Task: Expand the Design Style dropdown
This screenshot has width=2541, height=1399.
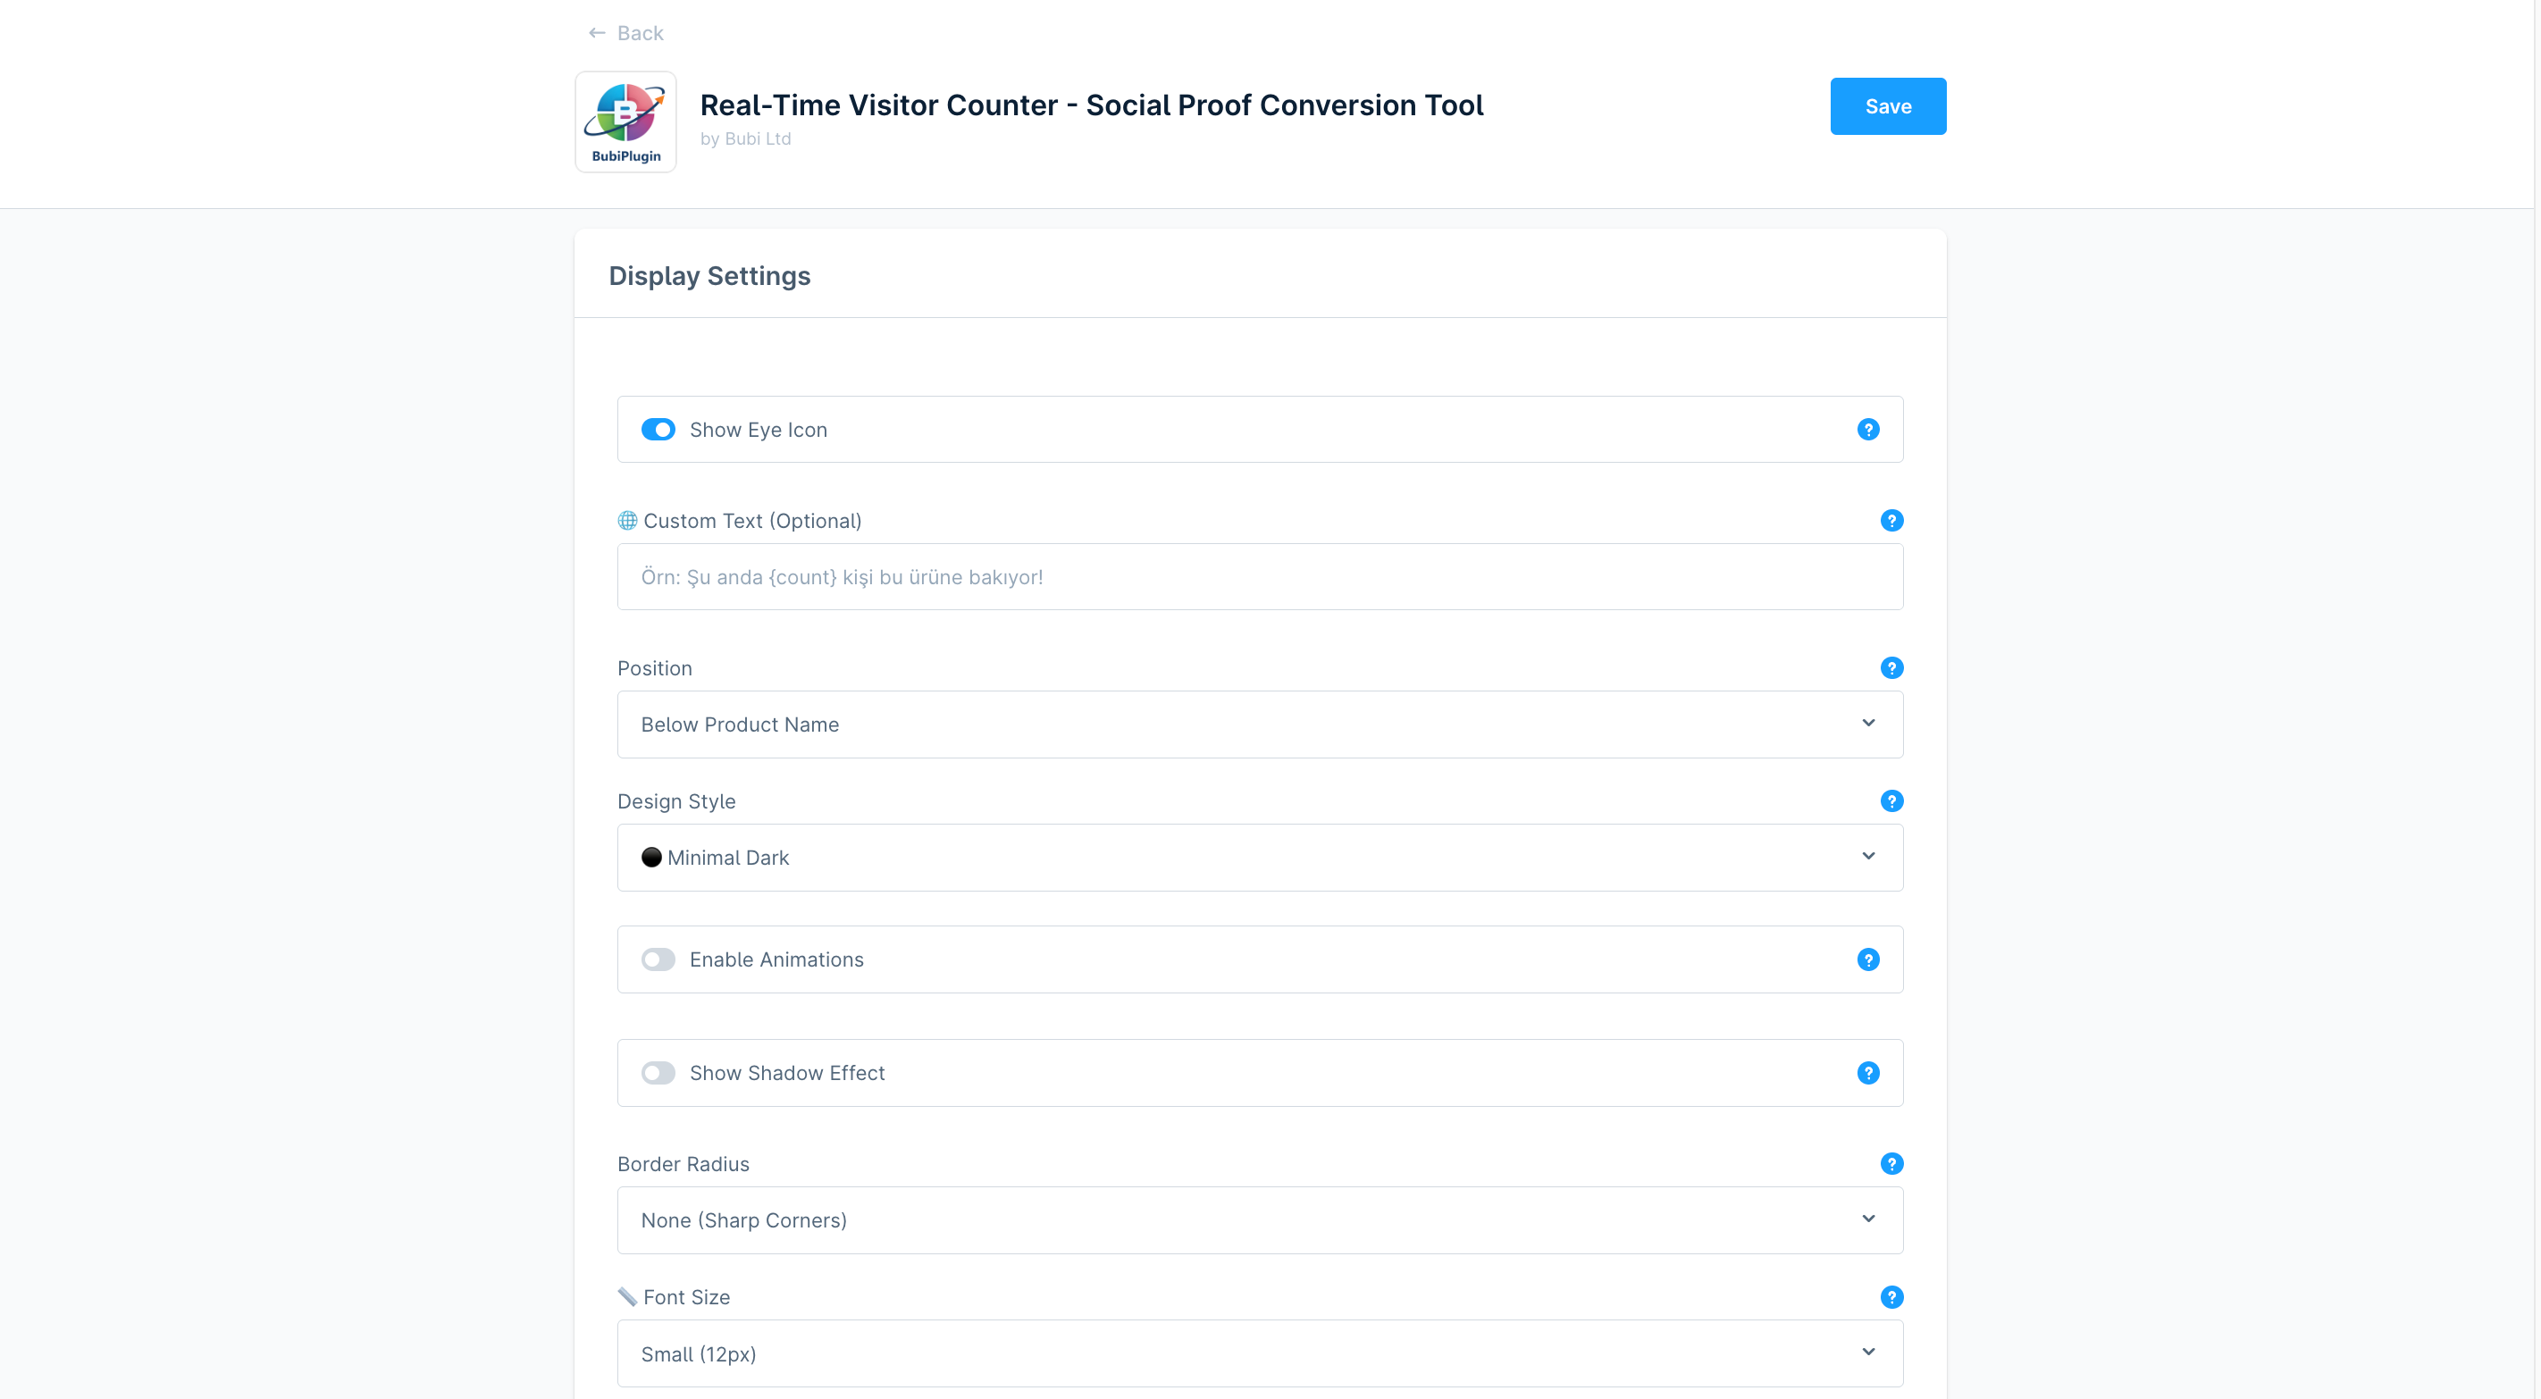Action: pos(1260,858)
